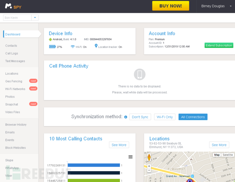Click the phone number label 15602225731

(56, 173)
